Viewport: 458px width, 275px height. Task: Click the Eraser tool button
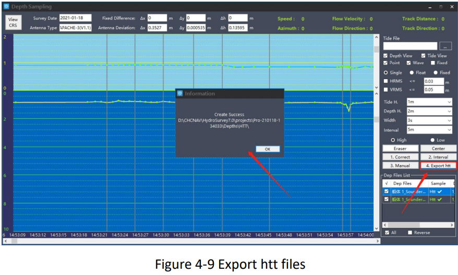coord(400,148)
